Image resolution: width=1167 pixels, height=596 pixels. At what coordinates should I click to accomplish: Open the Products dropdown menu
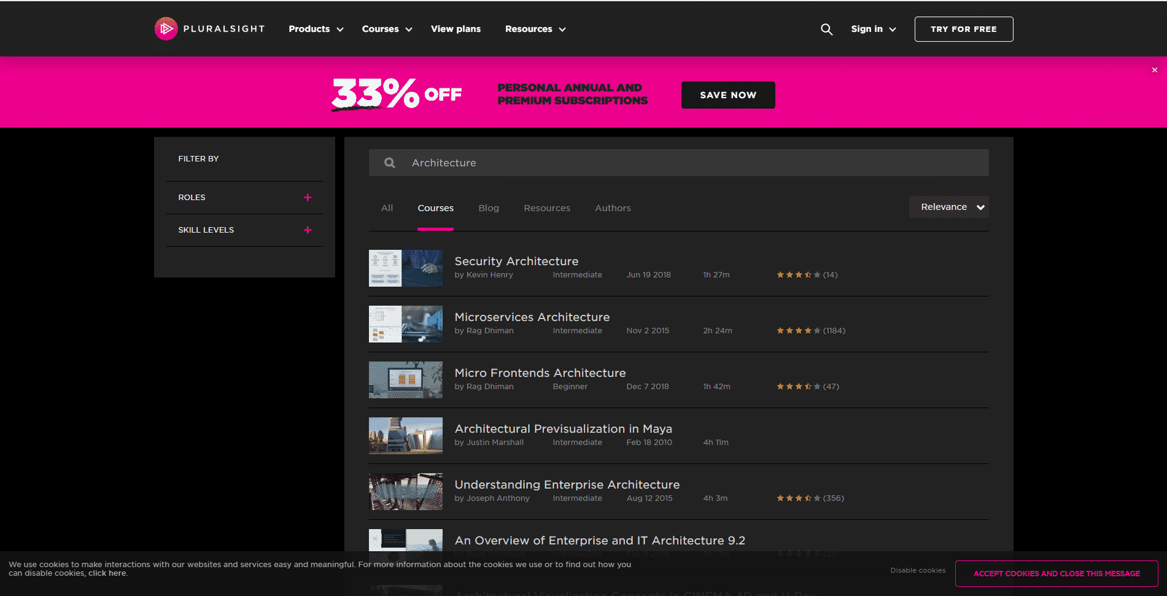point(316,29)
